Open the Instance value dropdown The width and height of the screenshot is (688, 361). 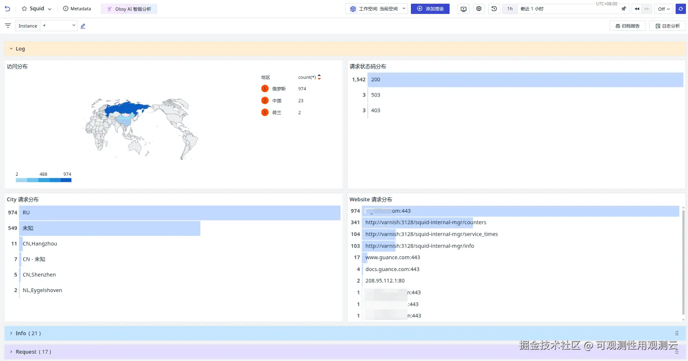(59, 26)
